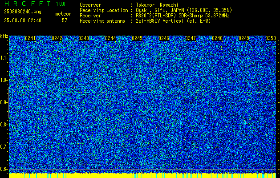Click the Ogaki, Gifu, JAPAN location text
The height and width of the screenshot is (178, 280).
point(184,10)
